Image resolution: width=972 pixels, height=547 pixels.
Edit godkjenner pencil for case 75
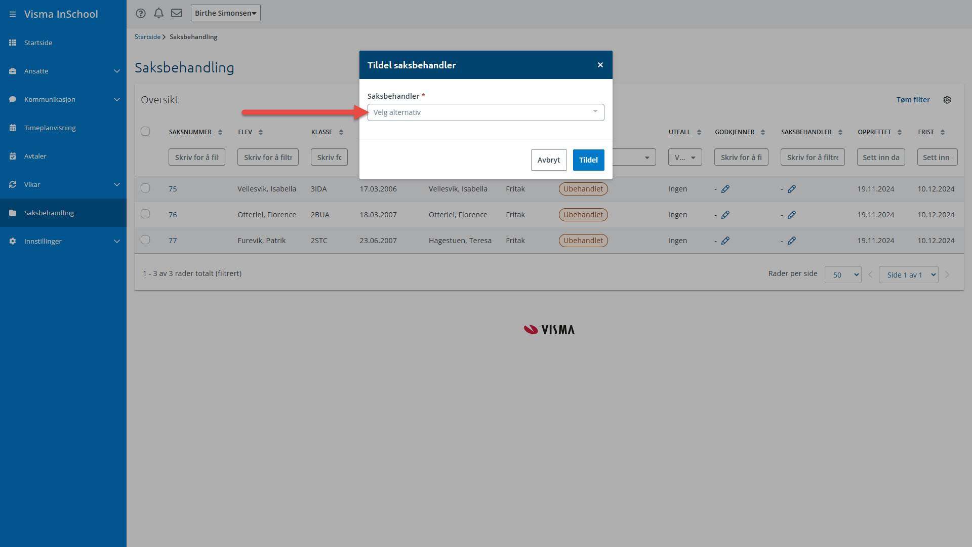pyautogui.click(x=725, y=189)
